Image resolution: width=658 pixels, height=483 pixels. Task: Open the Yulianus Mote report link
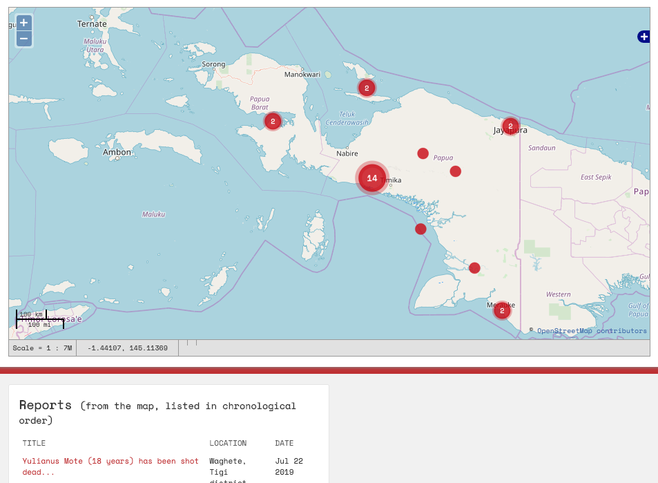(110, 466)
